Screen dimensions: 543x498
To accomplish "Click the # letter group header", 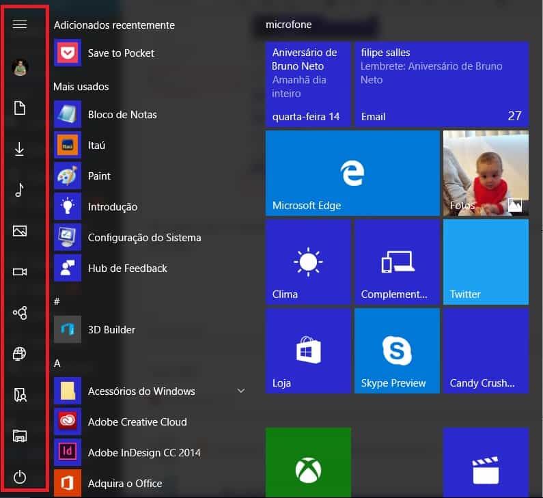I will tap(57, 301).
